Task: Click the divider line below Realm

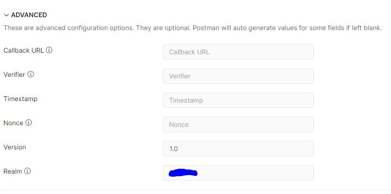Action: click(197, 190)
